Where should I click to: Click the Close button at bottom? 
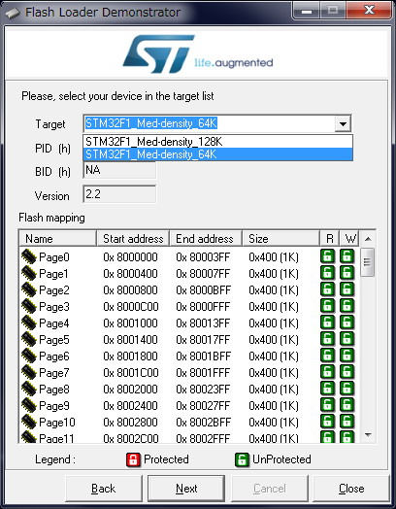coord(351,489)
